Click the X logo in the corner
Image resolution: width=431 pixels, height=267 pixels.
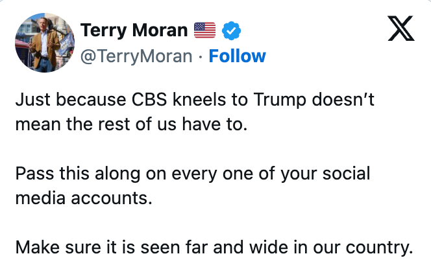coord(400,29)
